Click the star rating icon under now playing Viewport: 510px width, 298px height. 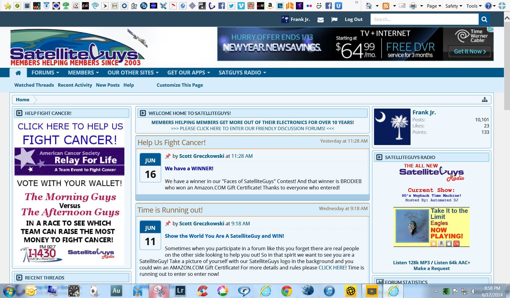pos(434,243)
